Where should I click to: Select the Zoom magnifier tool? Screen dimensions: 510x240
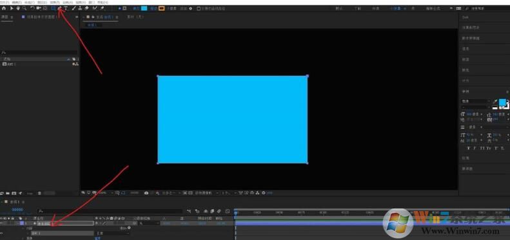[x=25, y=8]
